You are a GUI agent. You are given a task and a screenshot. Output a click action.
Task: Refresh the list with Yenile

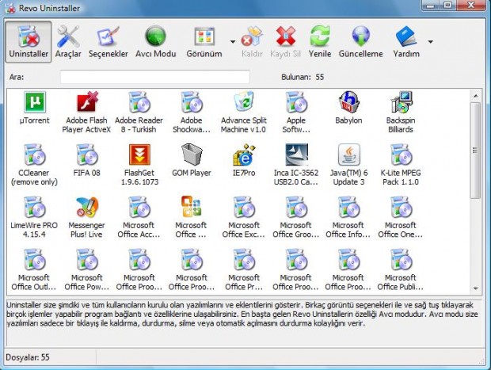click(x=320, y=42)
